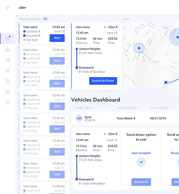The width and height of the screenshot is (179, 194).
Task: Sort by VEHICLE MODEL column header
Action: [127, 108]
